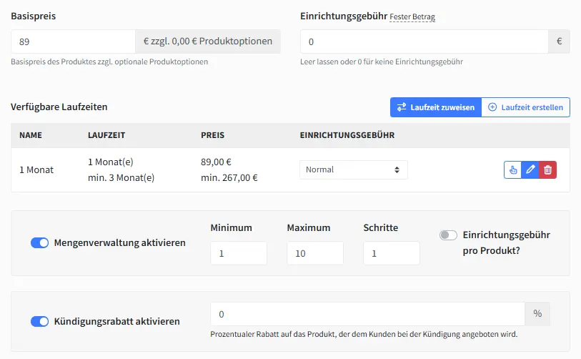Disable the Mengenverwaltung aktivieren switch

(39, 243)
